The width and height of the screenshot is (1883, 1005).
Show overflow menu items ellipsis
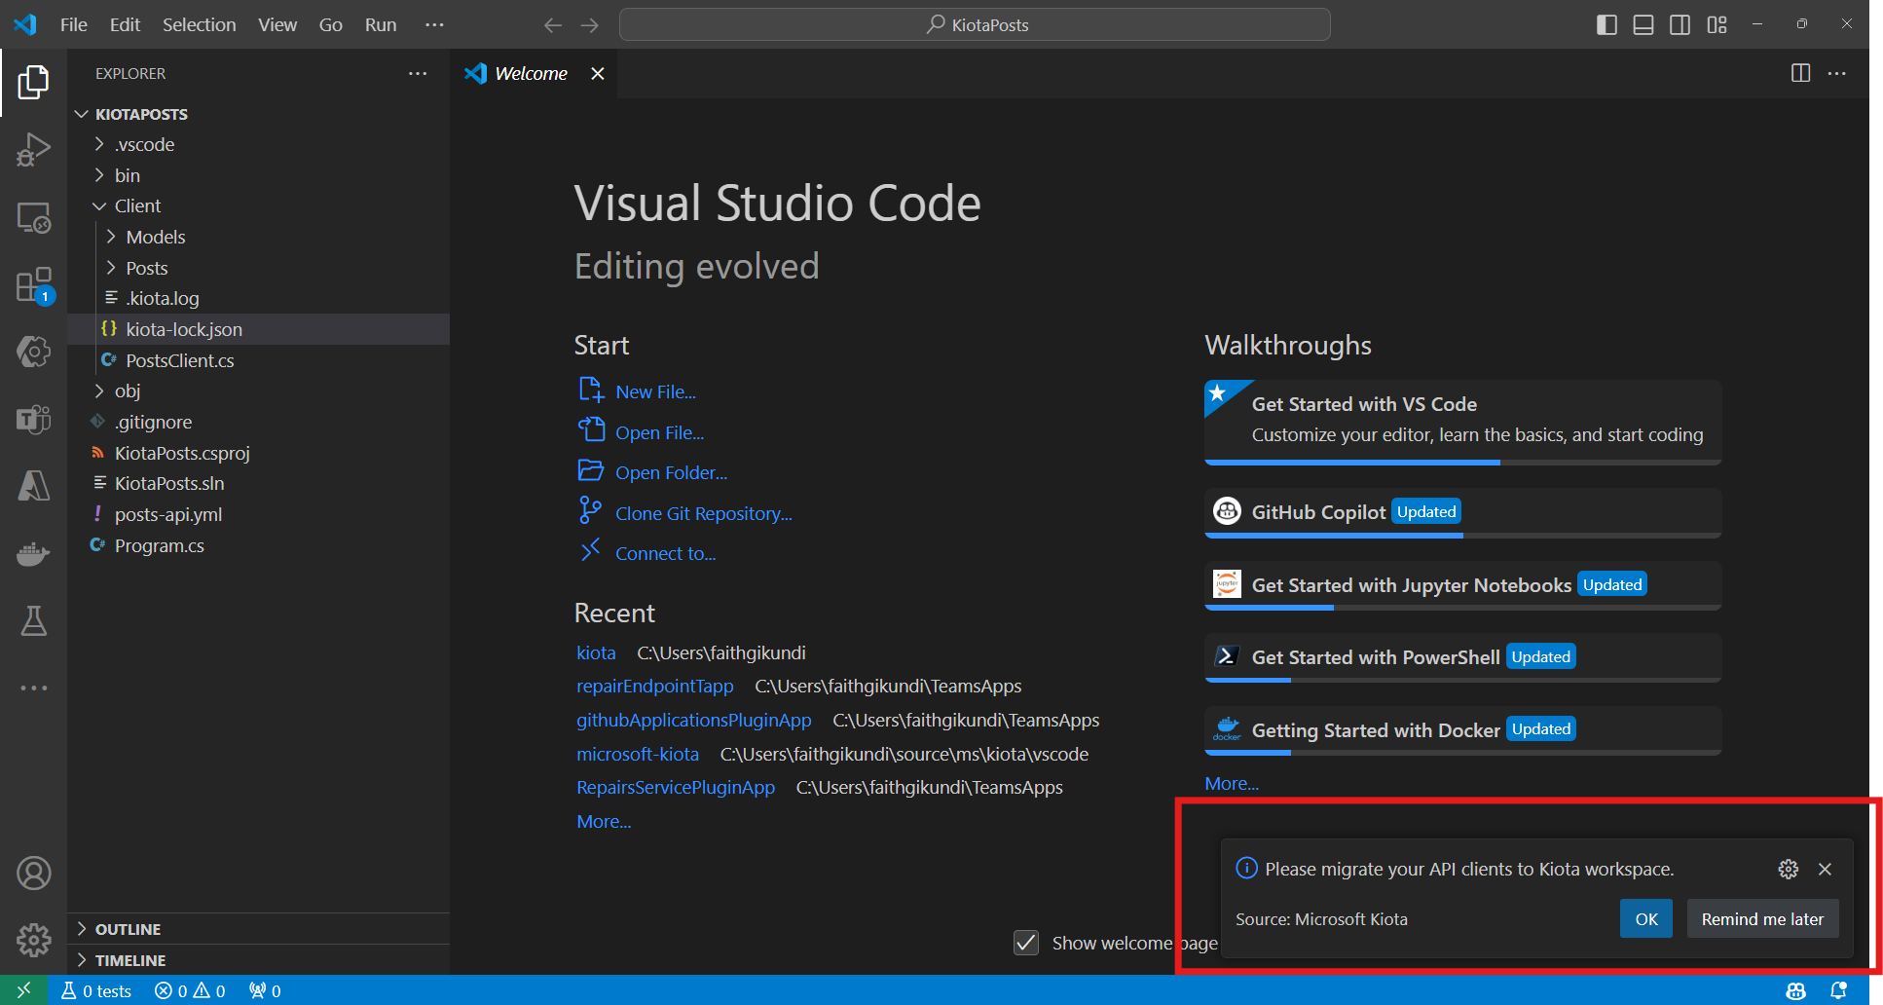tap(434, 25)
